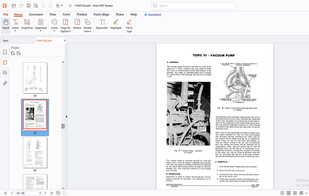Select page 45 thumbnail
The image size is (309, 196).
35,115
